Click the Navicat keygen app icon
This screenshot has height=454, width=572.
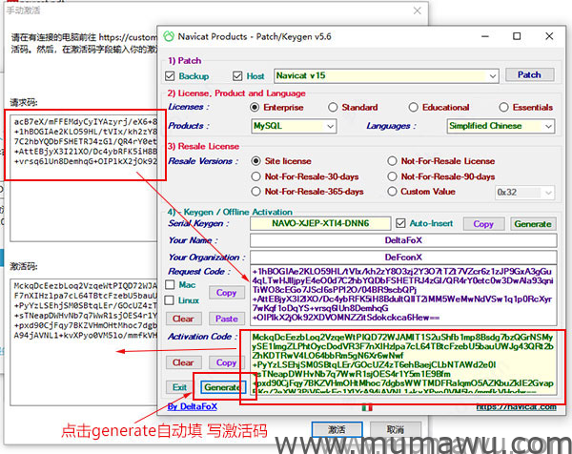tap(169, 36)
